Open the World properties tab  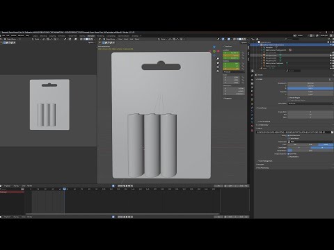[252, 94]
